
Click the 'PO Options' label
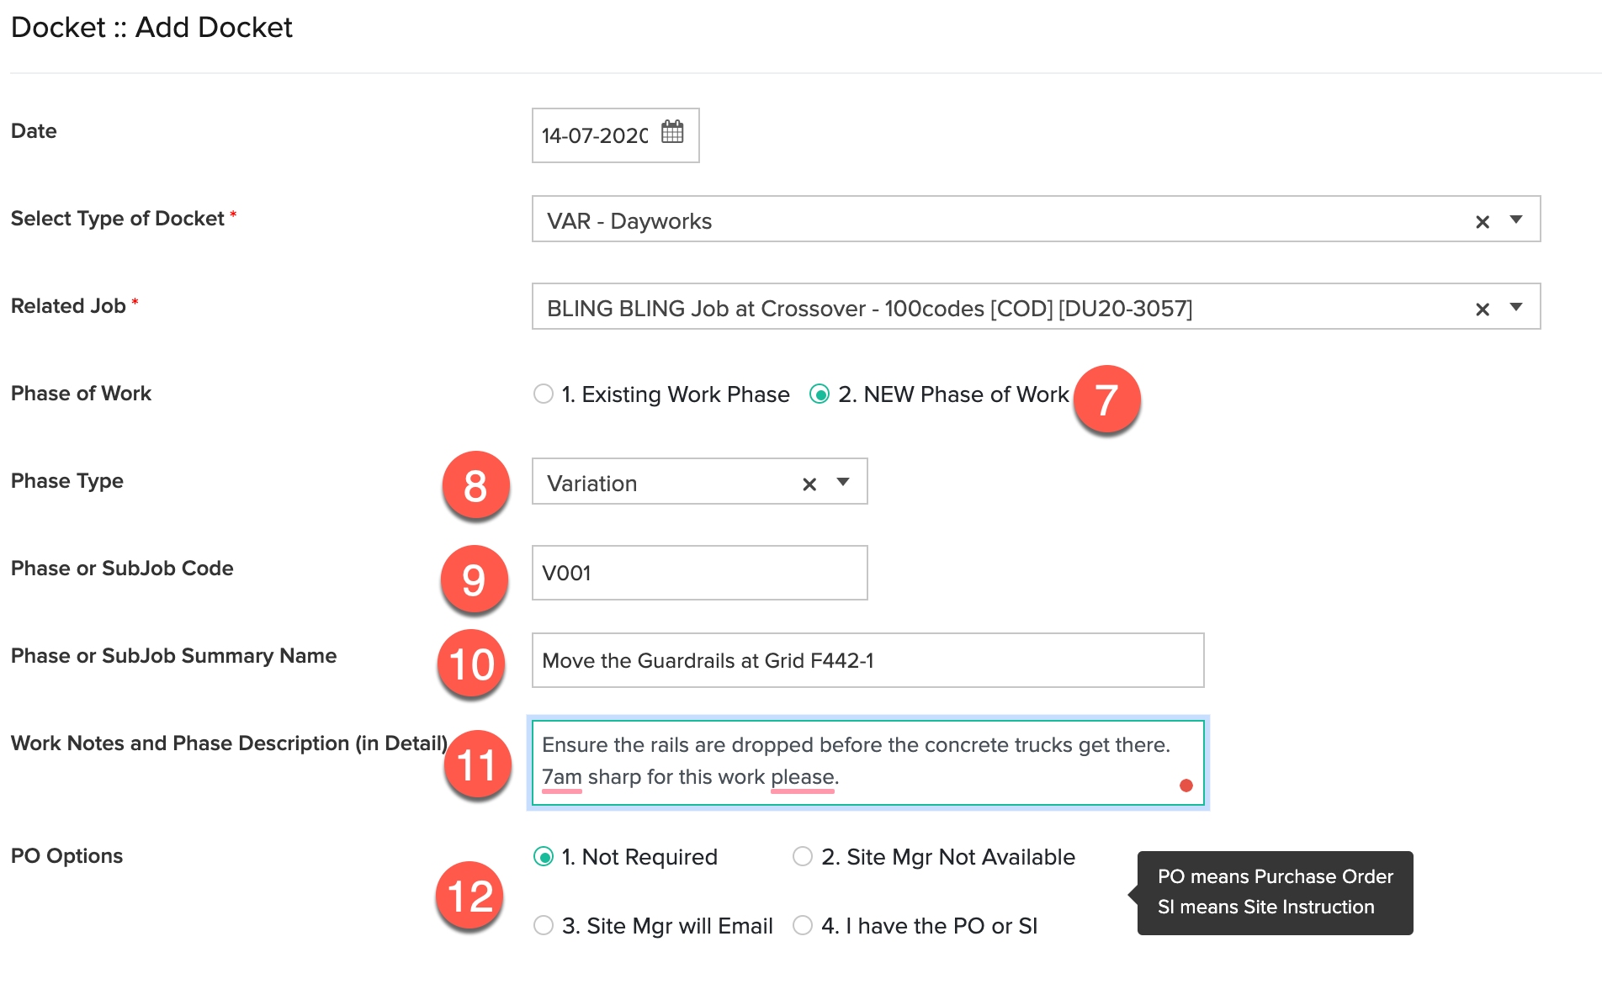(66, 856)
